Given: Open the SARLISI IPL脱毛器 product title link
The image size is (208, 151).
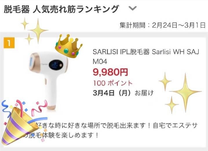Looking at the screenshot, I should click(x=146, y=57).
